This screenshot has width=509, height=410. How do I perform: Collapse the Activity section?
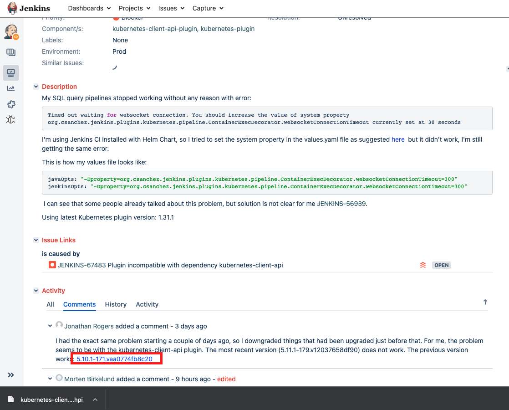[36, 291]
